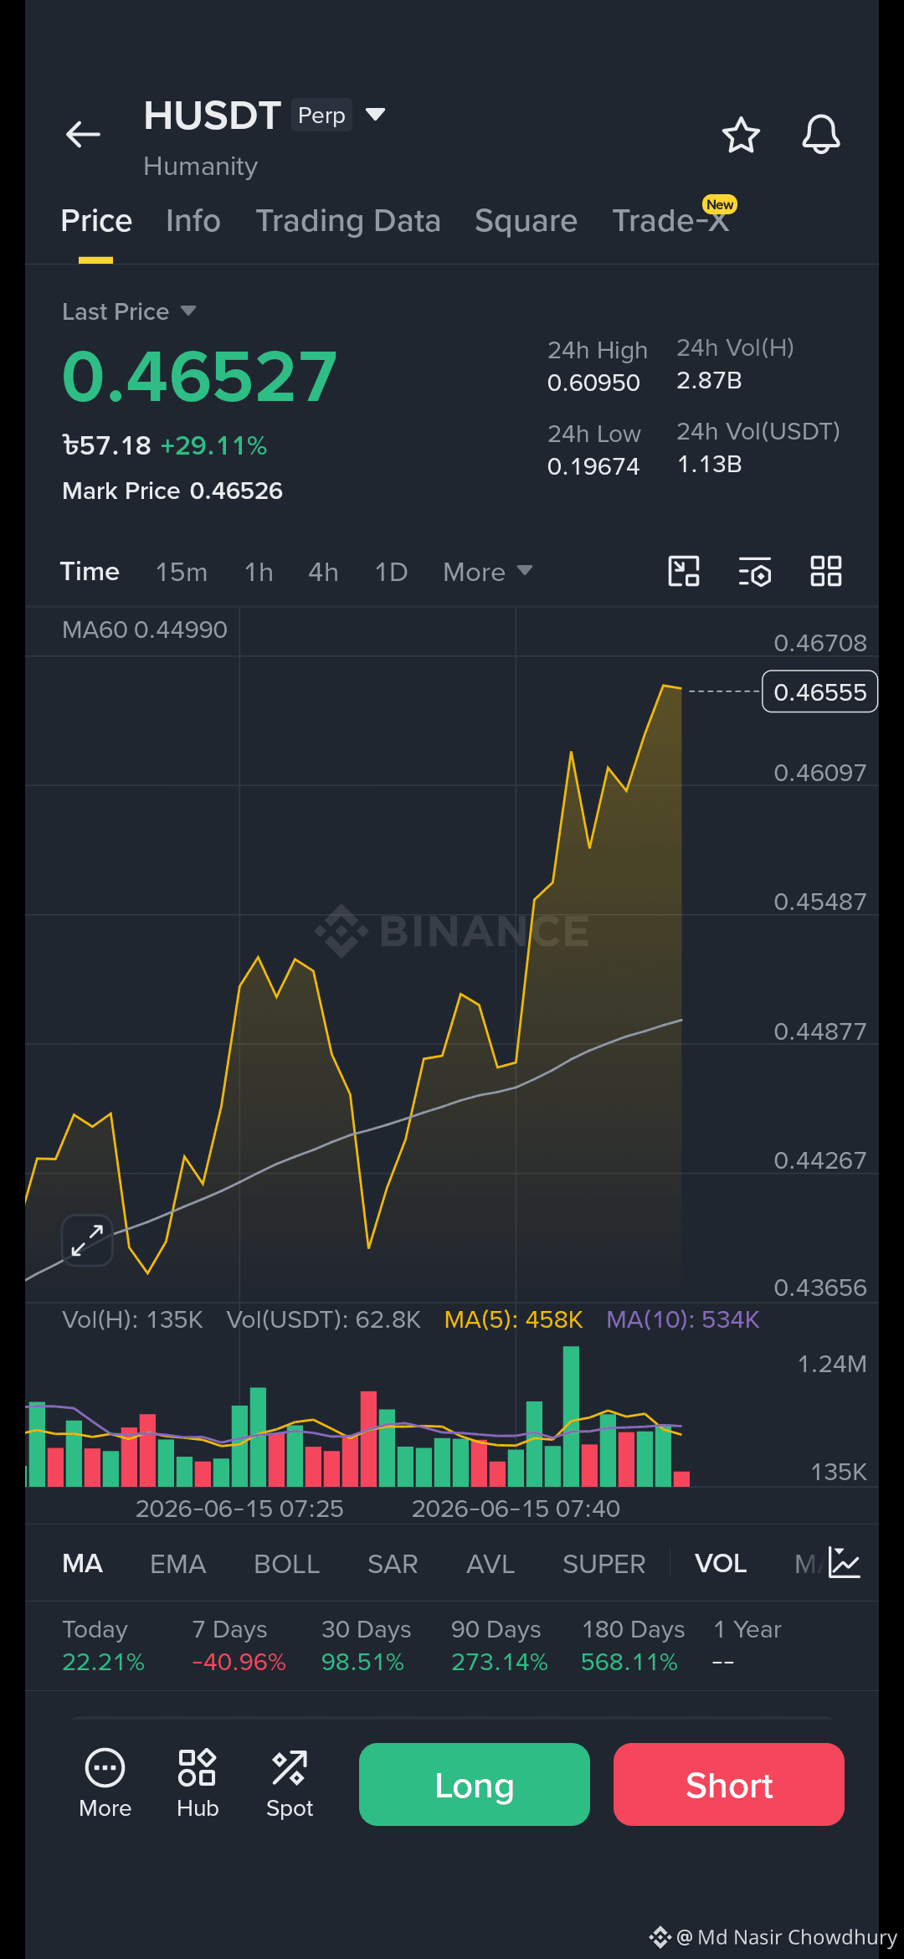Select the MA(5): 458K volume label
Screen dimensions: 904x1959
pos(513,1319)
